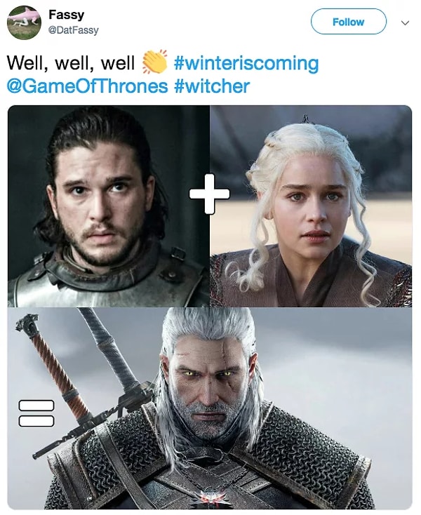The image size is (421, 515).
Task: Click the Follow button
Action: (349, 22)
